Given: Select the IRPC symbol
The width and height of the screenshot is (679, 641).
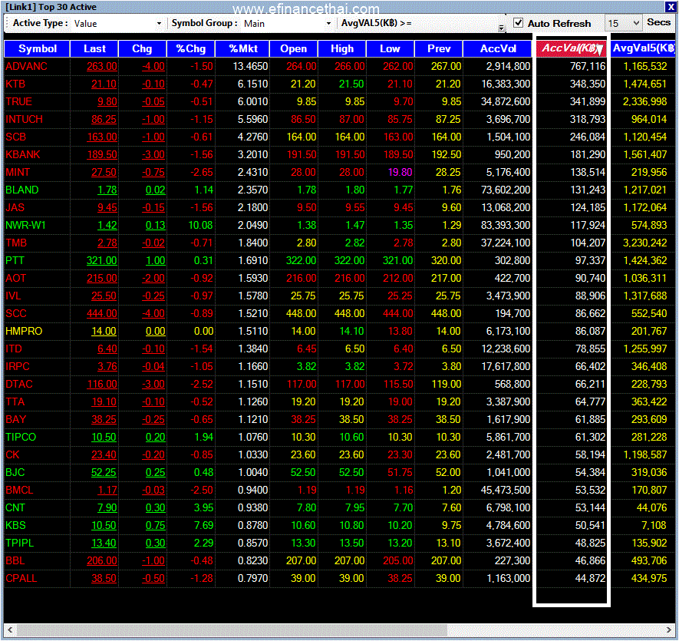Looking at the screenshot, I should [x=18, y=367].
